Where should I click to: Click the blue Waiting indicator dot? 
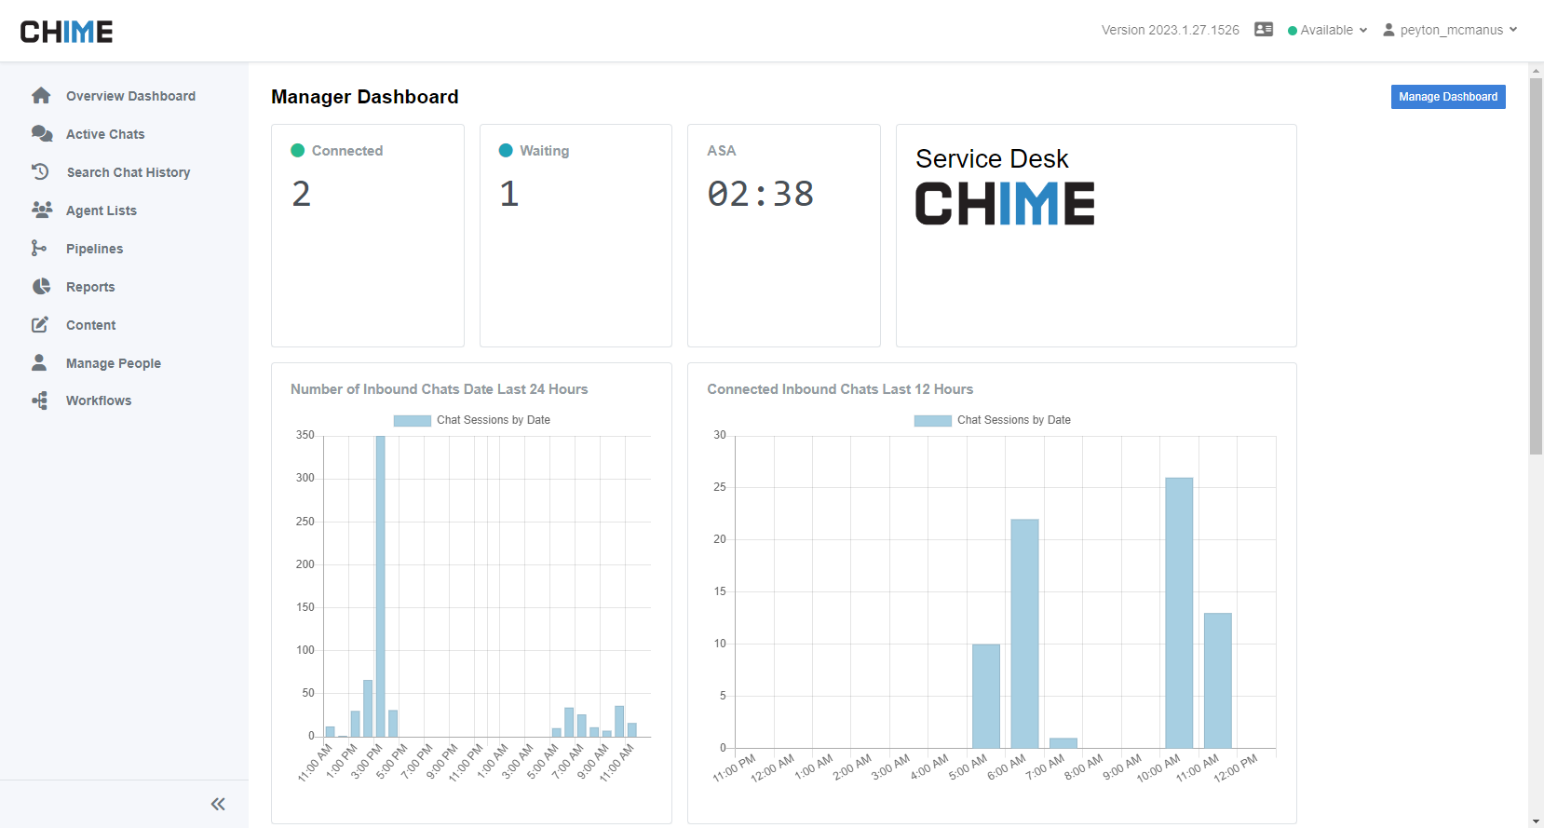click(506, 150)
